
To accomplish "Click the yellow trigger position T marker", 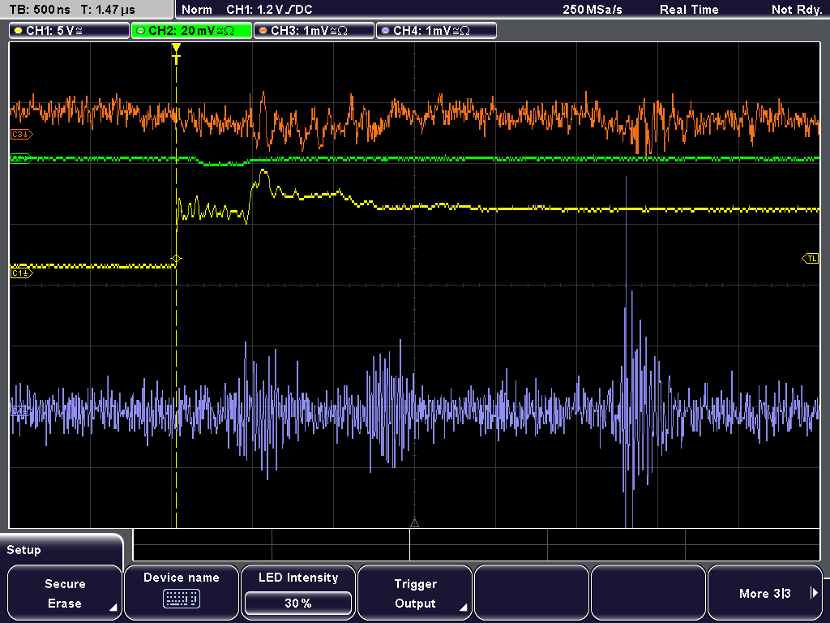I will tap(176, 54).
